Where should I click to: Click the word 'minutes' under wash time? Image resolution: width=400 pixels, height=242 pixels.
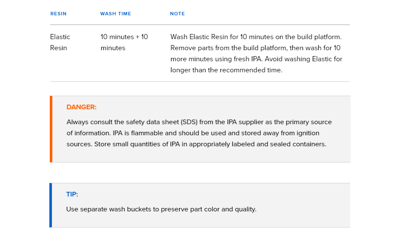(x=113, y=48)
